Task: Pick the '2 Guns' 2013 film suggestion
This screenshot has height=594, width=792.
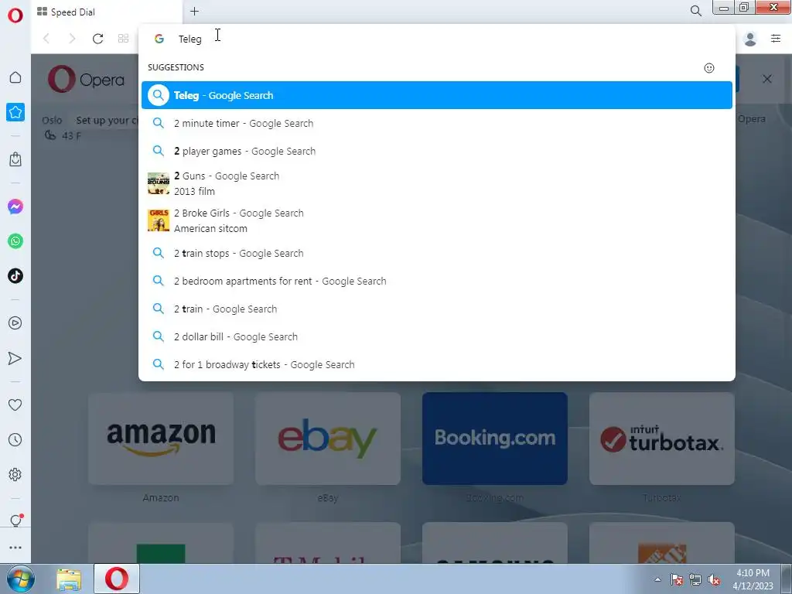Action: point(436,183)
